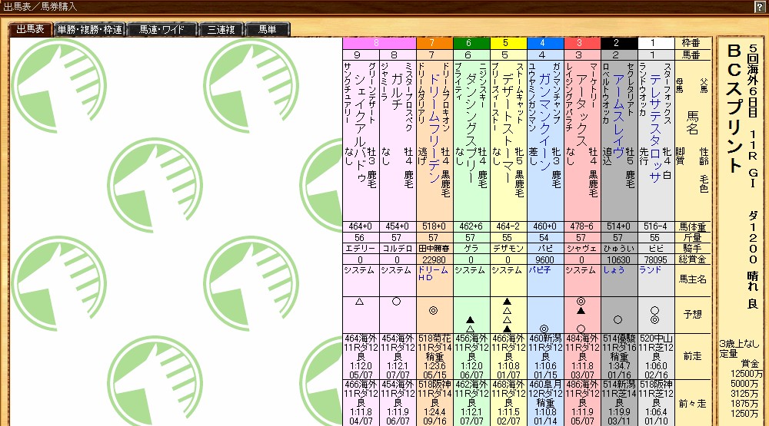The width and height of the screenshot is (769, 426).
Task: Click the 枠番 row header
Action: (x=693, y=43)
